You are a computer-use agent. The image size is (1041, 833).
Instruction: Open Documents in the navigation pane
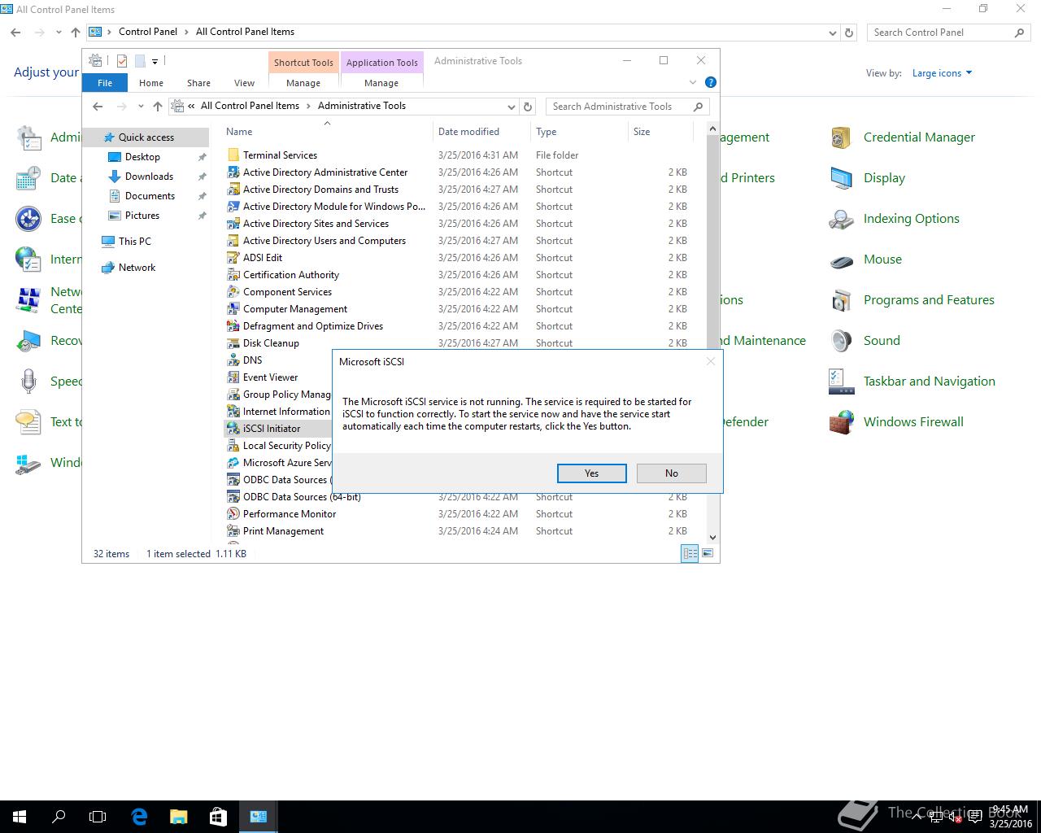tap(150, 196)
